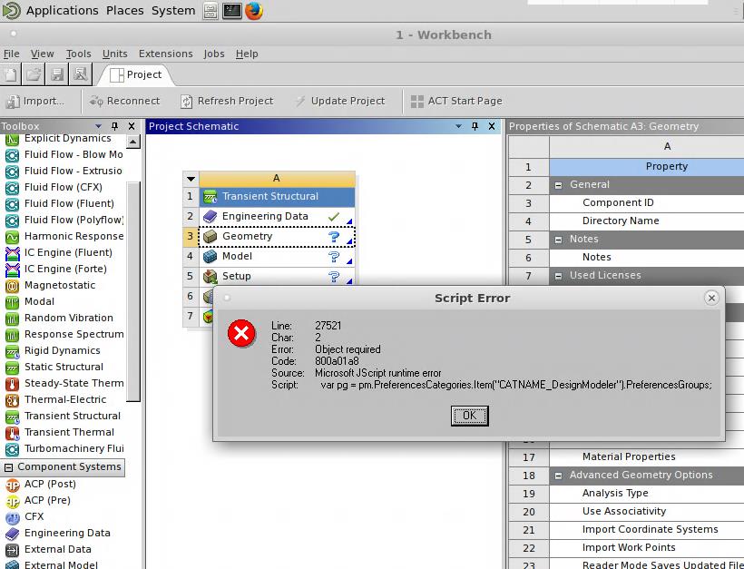Viewport: 744px width, 569px height.
Task: Click the New project toolbar icon
Action: point(11,74)
